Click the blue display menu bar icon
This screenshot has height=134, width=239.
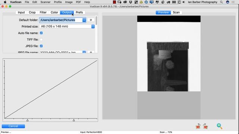click(152, 2)
